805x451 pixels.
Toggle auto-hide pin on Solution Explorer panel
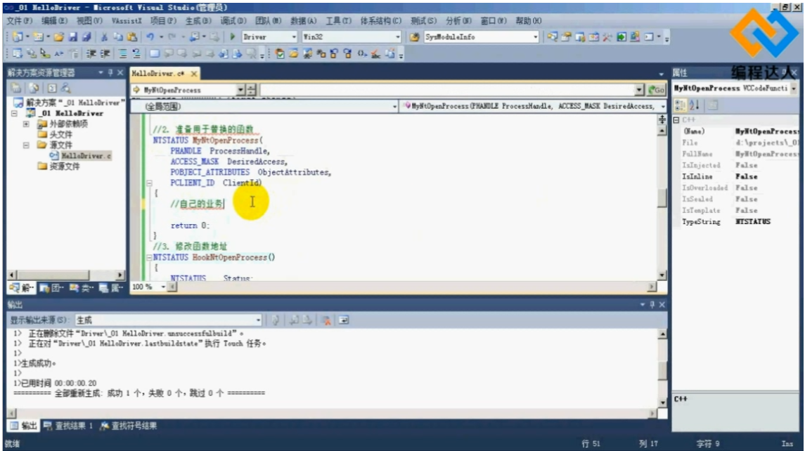tap(111, 73)
